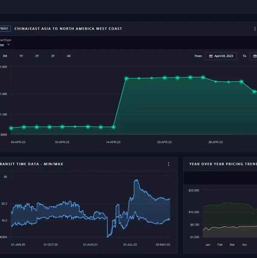Select the data point above the 10-APR-23 label

[62, 127]
